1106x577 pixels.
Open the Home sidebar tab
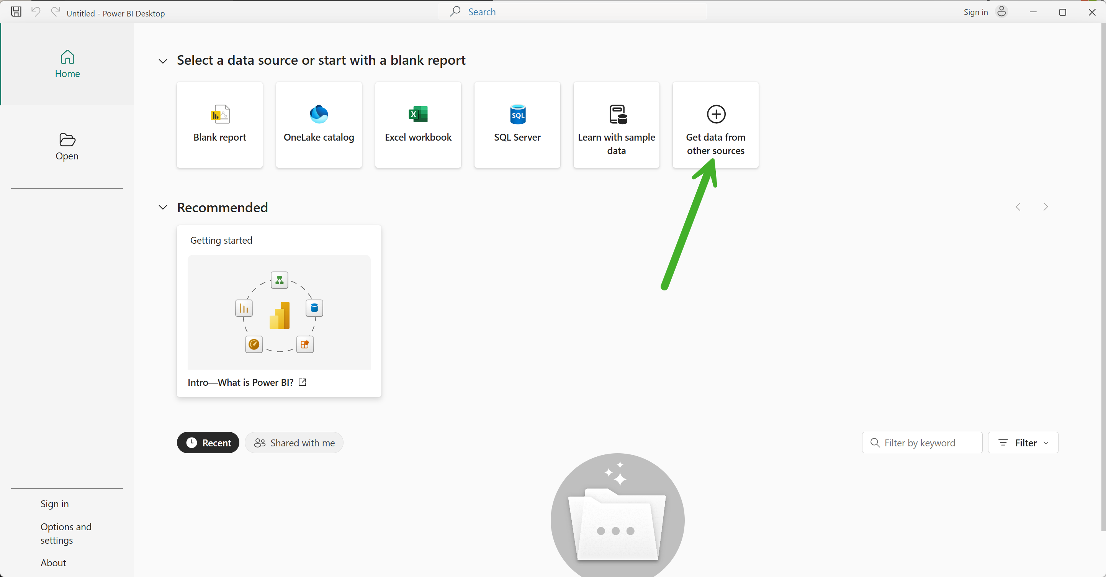[x=67, y=64]
